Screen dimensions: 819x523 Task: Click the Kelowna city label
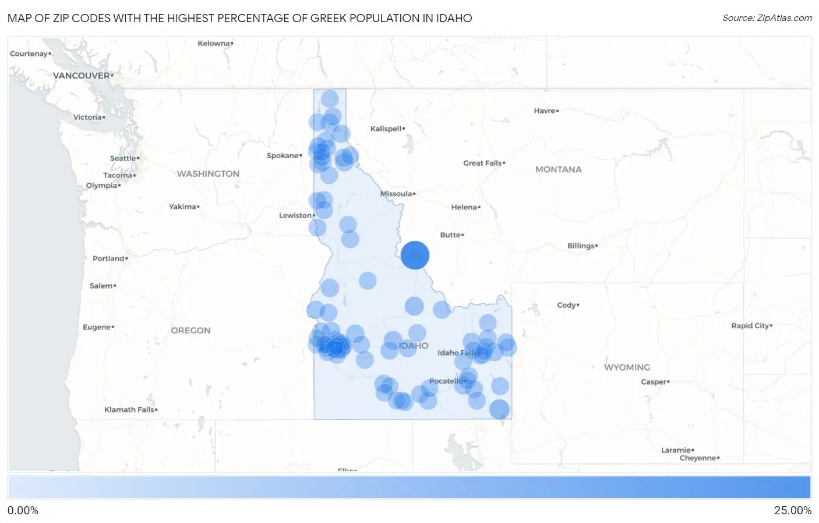point(214,43)
